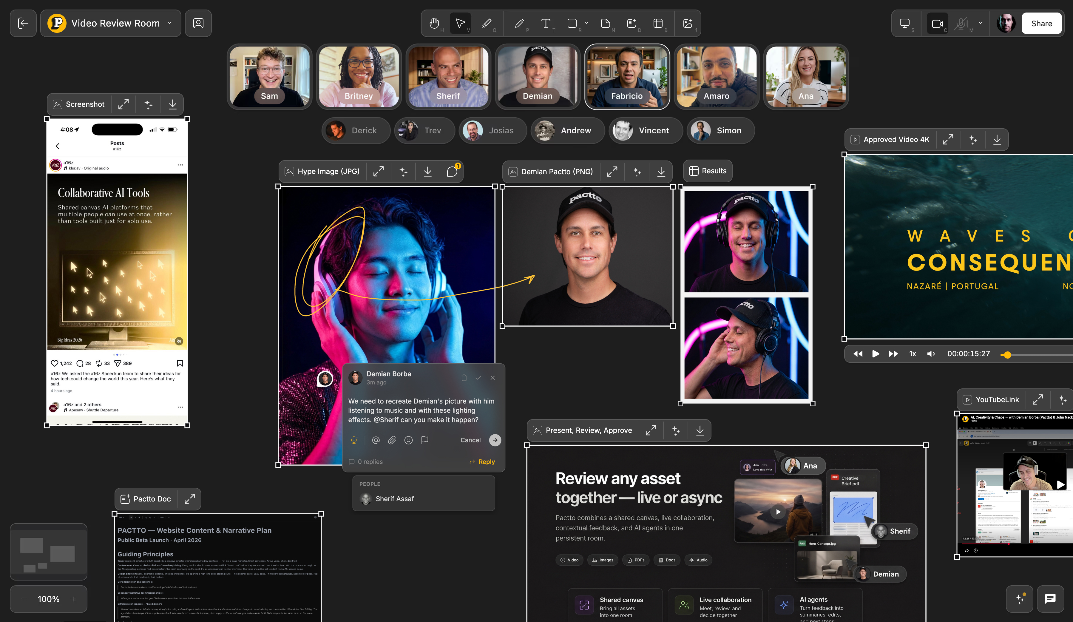The width and height of the screenshot is (1073, 622).
Task: Select the Hype Image (JPG) label
Action: [328, 172]
